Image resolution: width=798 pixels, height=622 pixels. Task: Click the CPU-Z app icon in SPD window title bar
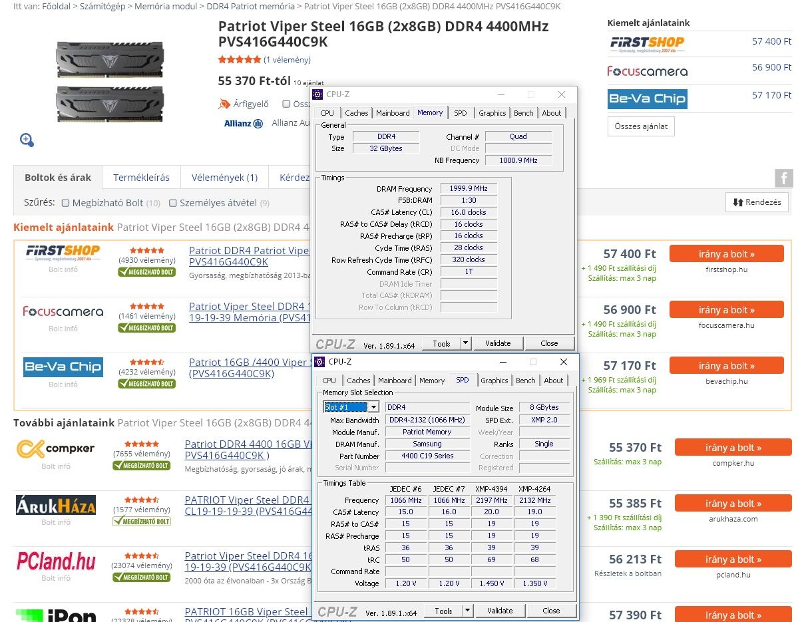coord(319,362)
